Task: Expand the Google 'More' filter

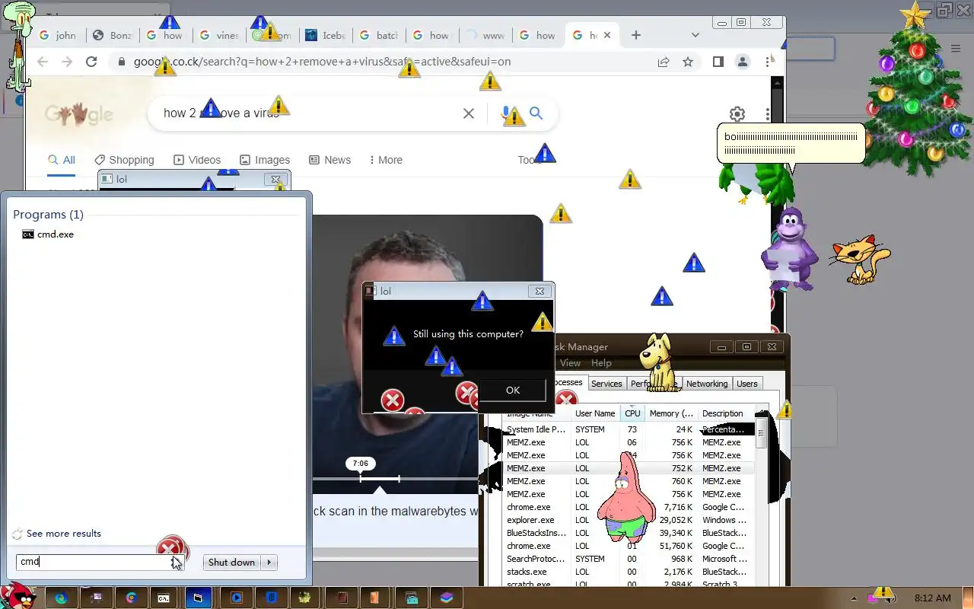Action: point(386,160)
